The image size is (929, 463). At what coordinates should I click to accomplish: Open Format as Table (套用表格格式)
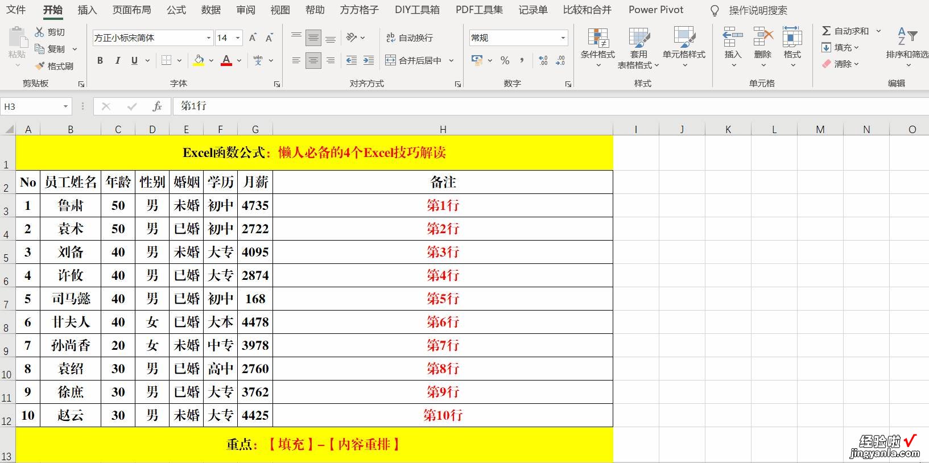(x=638, y=48)
